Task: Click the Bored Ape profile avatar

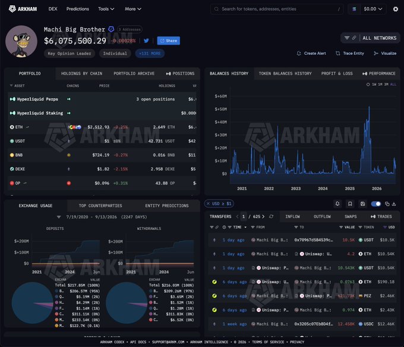Action: 21,41
